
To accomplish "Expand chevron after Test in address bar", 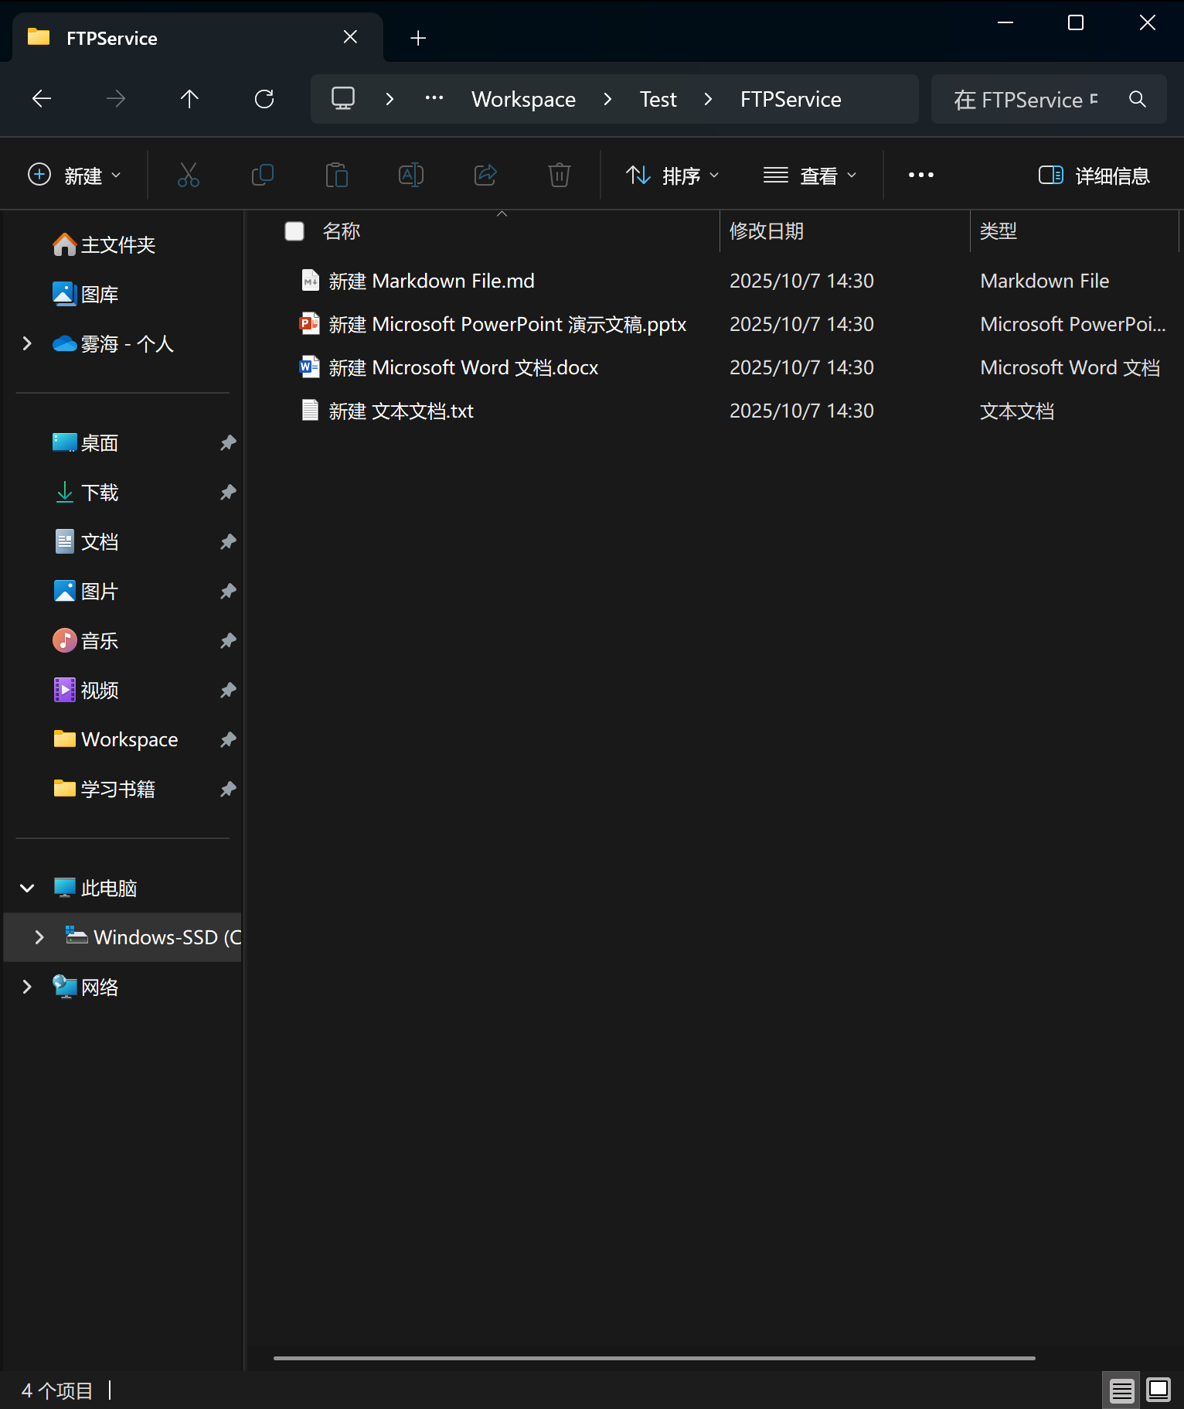I will point(708,99).
